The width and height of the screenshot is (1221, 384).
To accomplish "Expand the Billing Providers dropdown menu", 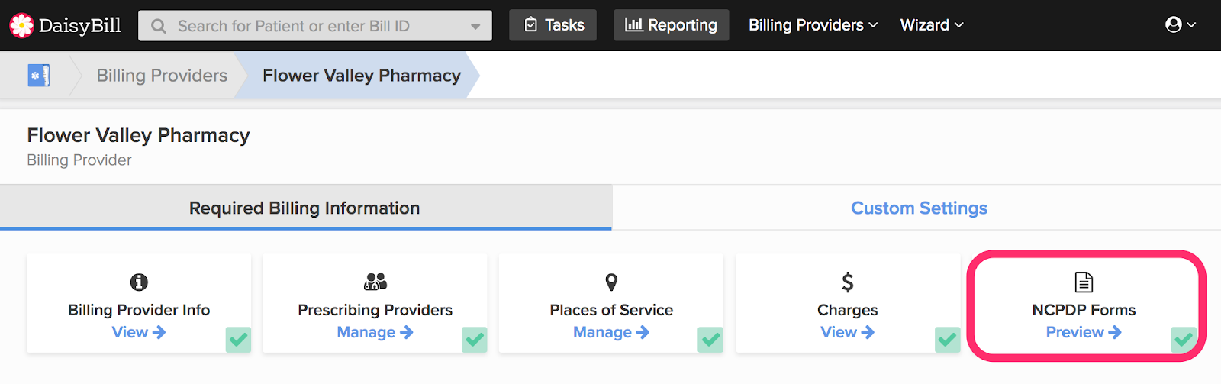I will [813, 25].
